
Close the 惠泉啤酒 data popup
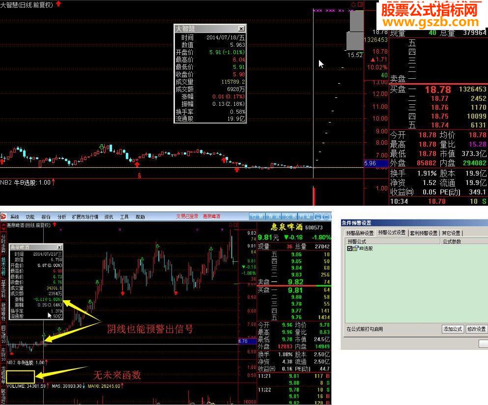59,247
